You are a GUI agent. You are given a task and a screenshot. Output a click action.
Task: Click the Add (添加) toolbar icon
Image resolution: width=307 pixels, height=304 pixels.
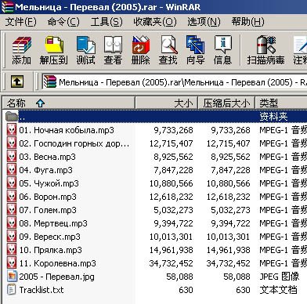tap(22, 45)
